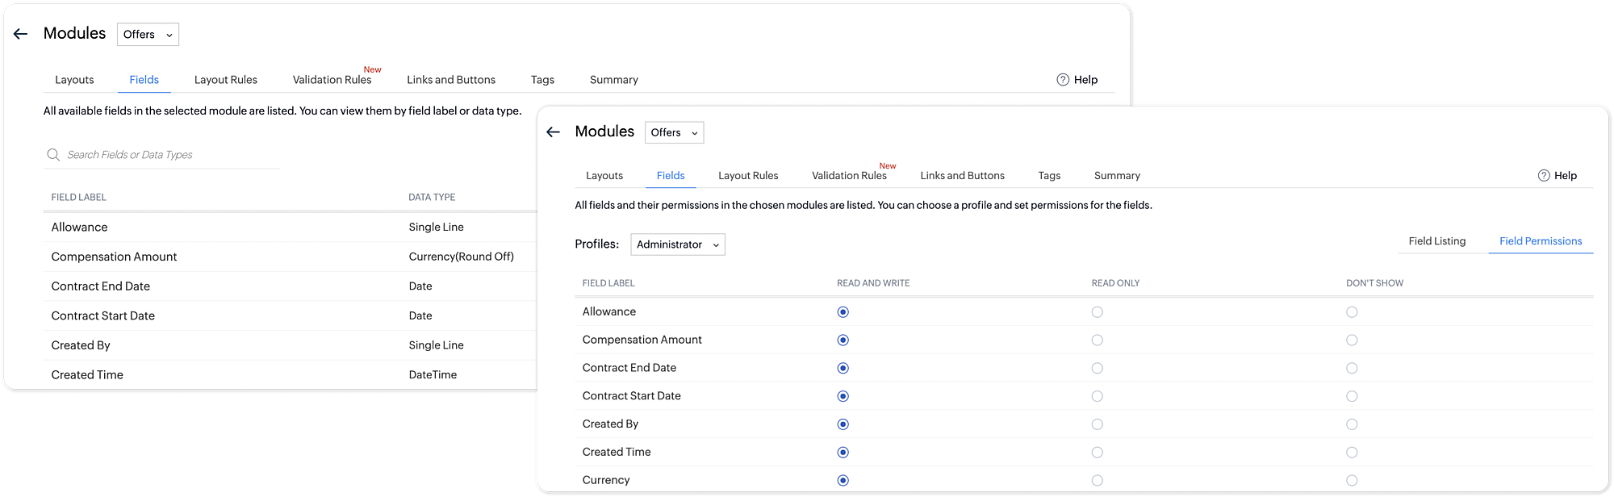This screenshot has width=1614, height=497.
Task: Go to the Summary tab in the right panel
Action: [1117, 176]
